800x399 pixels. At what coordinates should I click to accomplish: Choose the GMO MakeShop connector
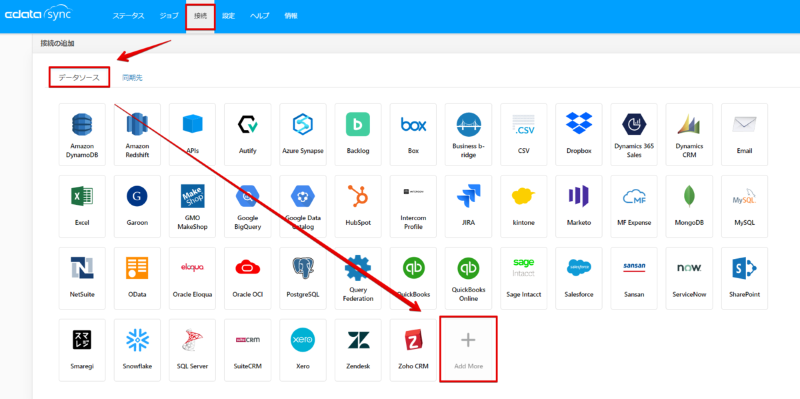coord(193,207)
